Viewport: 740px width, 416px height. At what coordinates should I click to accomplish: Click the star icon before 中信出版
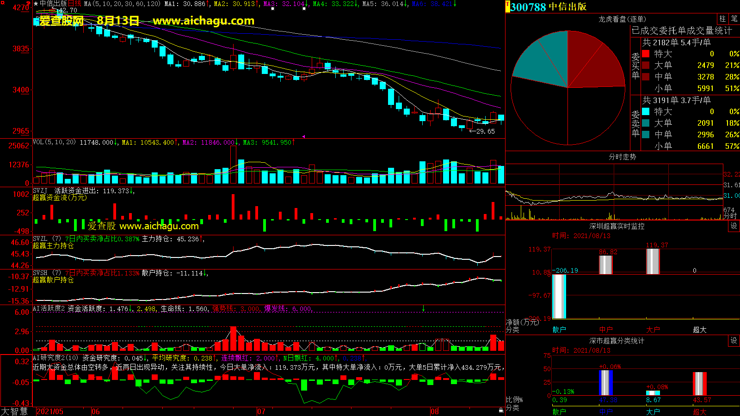click(36, 4)
